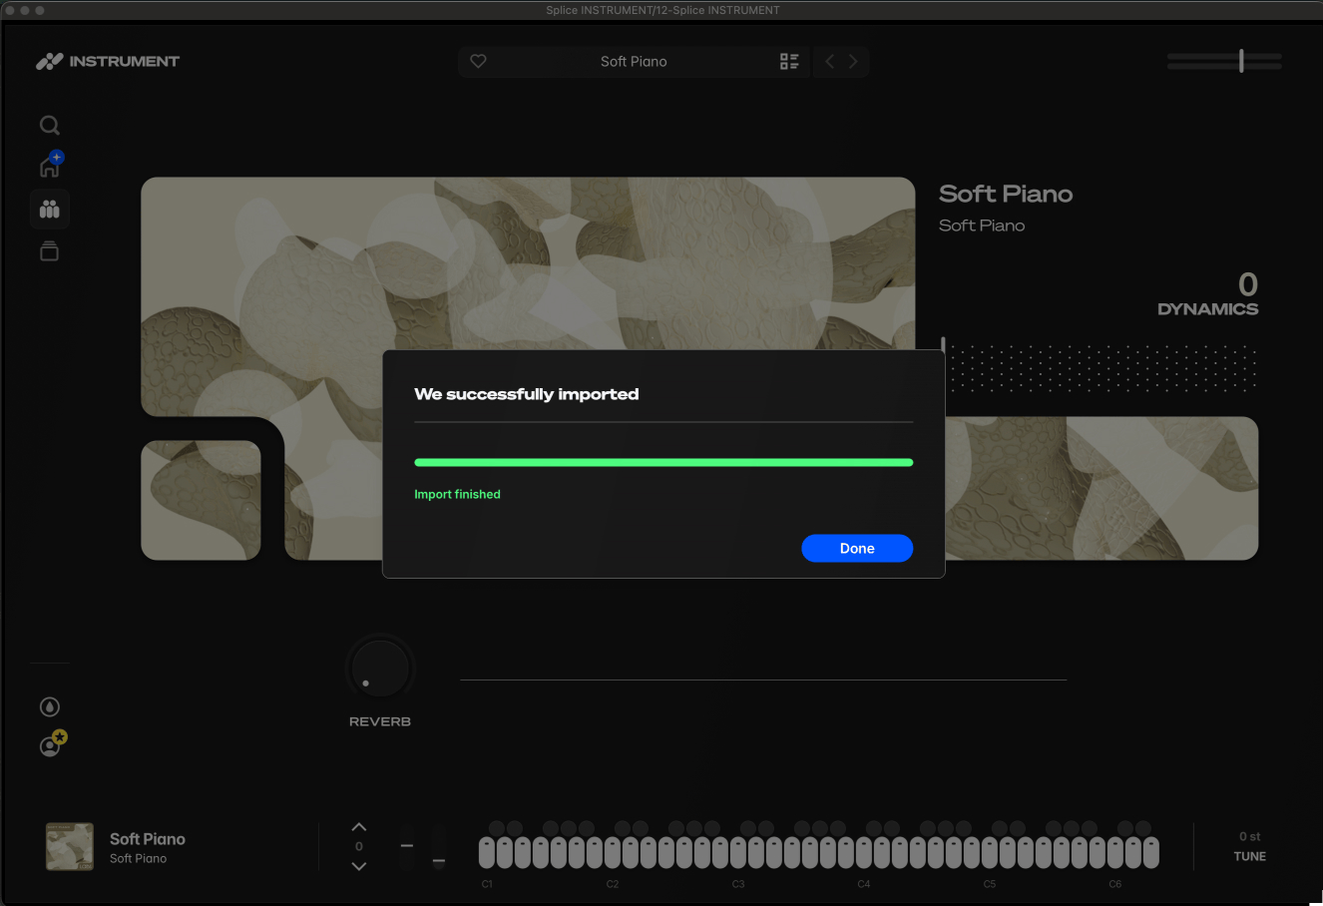Click the REVERB label
This screenshot has width=1323, height=906.
(x=380, y=721)
